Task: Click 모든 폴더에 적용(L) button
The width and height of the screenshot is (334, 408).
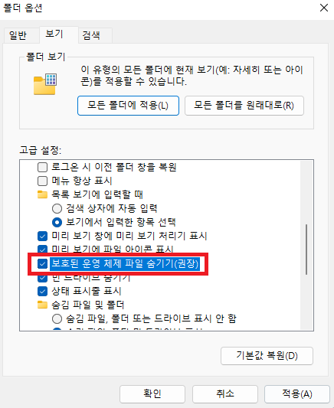Action: click(x=128, y=106)
